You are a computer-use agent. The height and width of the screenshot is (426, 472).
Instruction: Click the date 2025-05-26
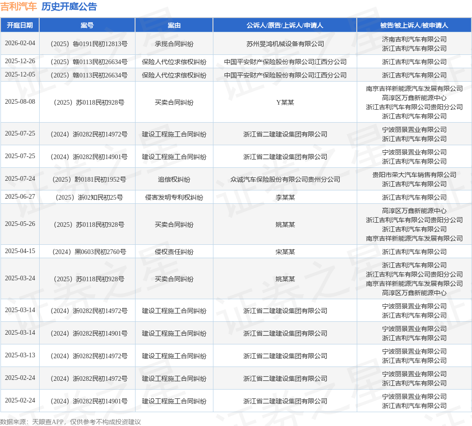[x=20, y=224]
